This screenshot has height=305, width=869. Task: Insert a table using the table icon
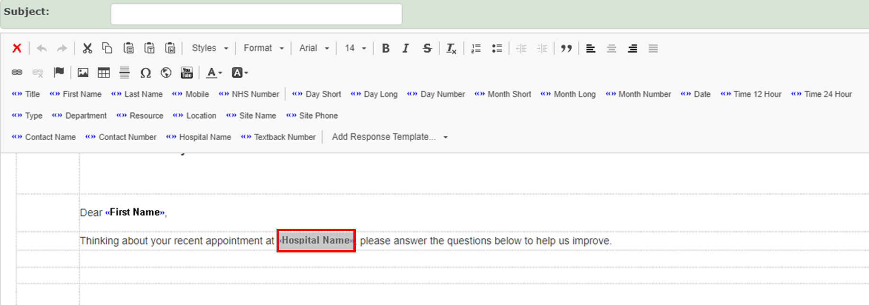pyautogui.click(x=103, y=72)
